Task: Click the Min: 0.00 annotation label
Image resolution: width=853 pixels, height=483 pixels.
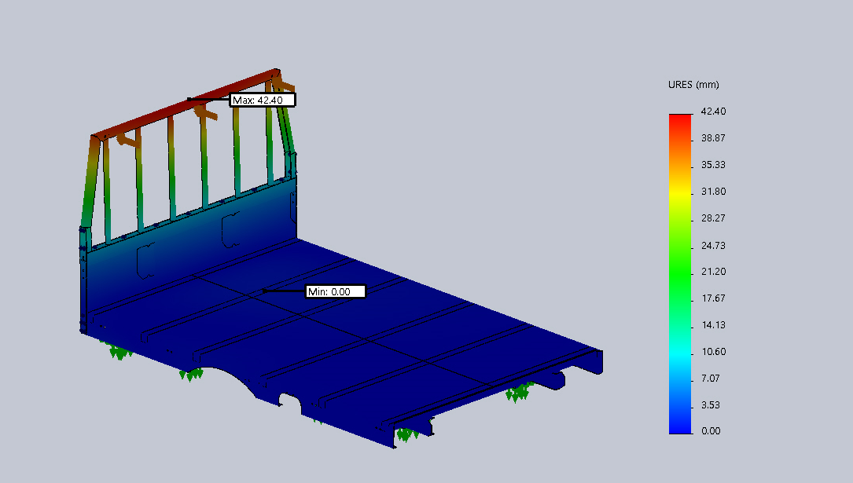Action: click(x=335, y=291)
